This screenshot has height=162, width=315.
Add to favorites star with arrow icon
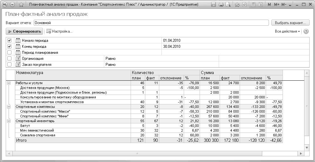237,4
